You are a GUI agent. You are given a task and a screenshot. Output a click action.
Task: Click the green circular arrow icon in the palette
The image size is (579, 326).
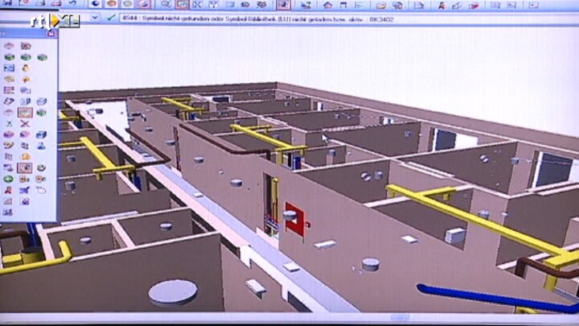pos(8,179)
